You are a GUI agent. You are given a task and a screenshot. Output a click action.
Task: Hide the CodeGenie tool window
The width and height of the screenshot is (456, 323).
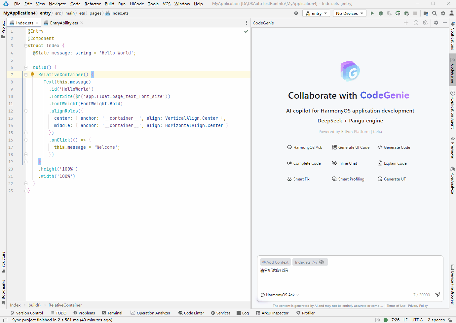(445, 23)
